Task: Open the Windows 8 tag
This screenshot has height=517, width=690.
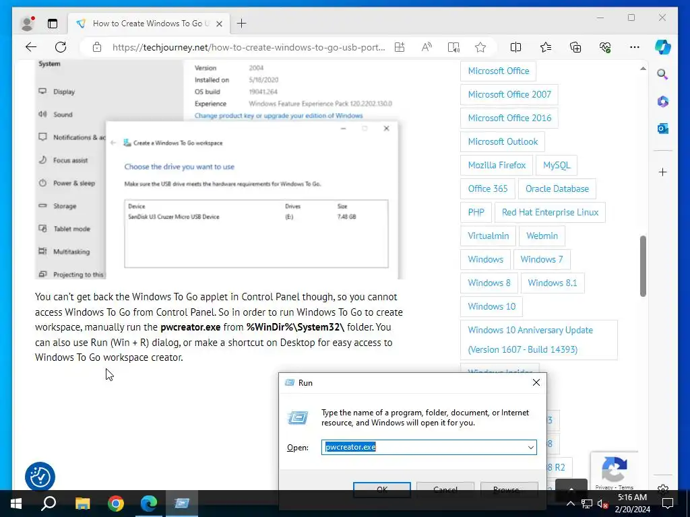Action: coord(489,283)
